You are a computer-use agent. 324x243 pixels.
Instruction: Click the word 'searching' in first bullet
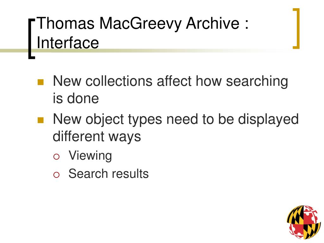coord(257,82)
